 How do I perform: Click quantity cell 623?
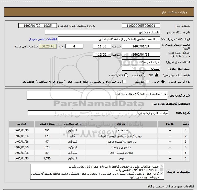tap(47, 147)
